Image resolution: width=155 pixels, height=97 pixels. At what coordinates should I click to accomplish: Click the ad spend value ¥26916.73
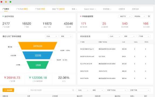pos(12,78)
